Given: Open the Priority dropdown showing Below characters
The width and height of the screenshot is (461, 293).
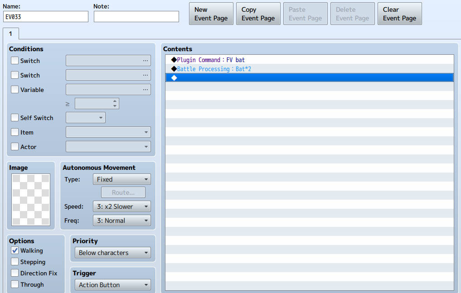Looking at the screenshot, I should click(x=113, y=253).
